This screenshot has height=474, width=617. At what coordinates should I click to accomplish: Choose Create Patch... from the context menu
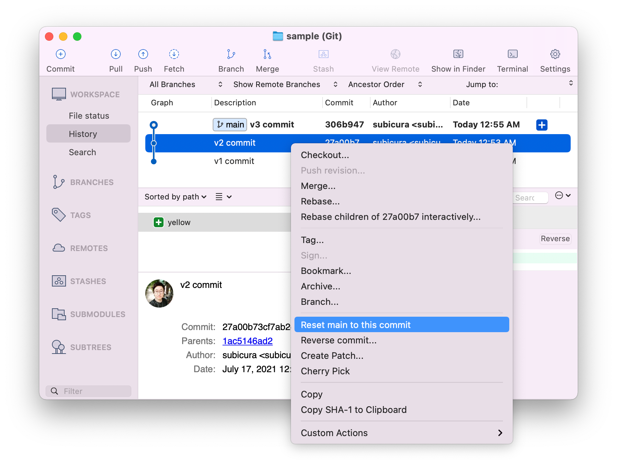point(402,356)
